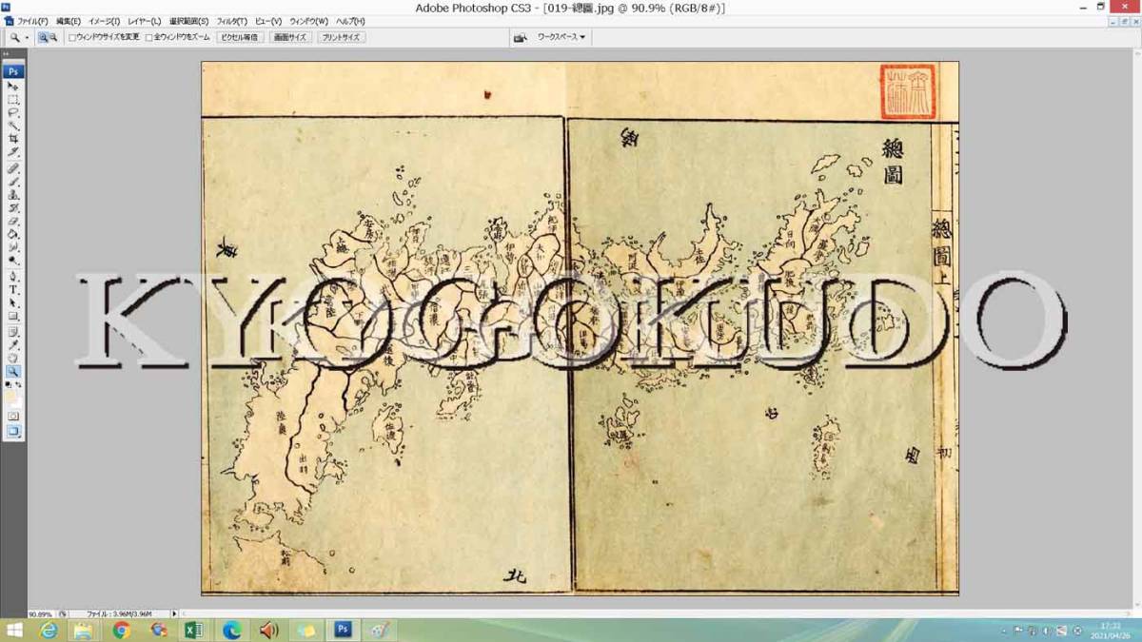
Task: Select the History Brush tool
Action: [x=13, y=208]
